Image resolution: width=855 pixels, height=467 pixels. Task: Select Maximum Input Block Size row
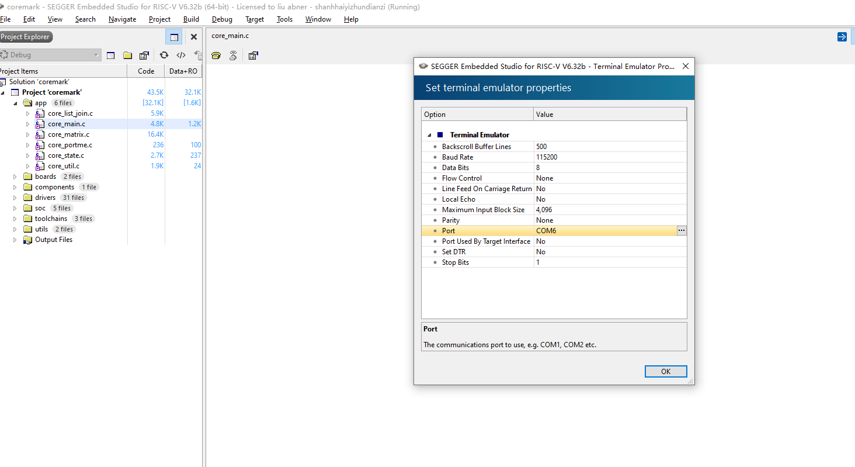(554, 210)
